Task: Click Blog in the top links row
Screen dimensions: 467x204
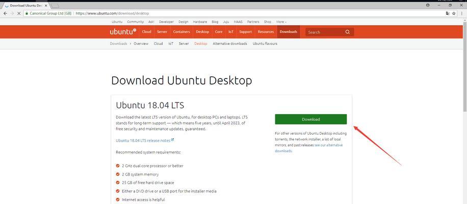Action: 215,22
